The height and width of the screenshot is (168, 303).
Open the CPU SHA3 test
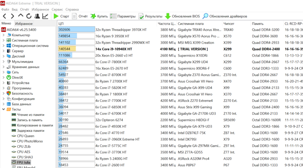pos(22,157)
